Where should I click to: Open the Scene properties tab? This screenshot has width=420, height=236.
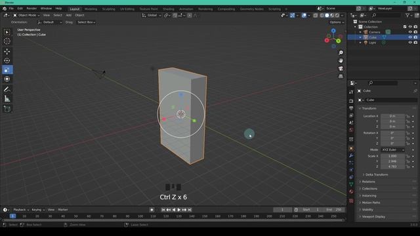(x=351, y=123)
